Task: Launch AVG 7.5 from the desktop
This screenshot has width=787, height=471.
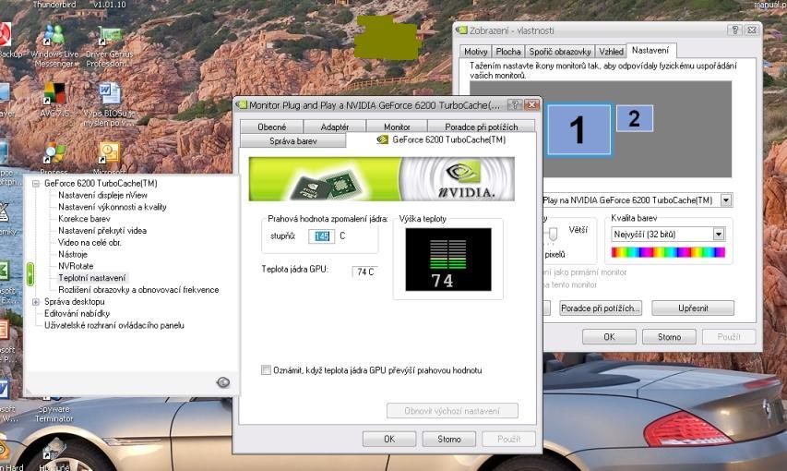Action: (54, 94)
